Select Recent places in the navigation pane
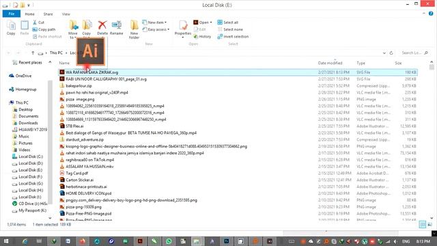 (30, 62)
